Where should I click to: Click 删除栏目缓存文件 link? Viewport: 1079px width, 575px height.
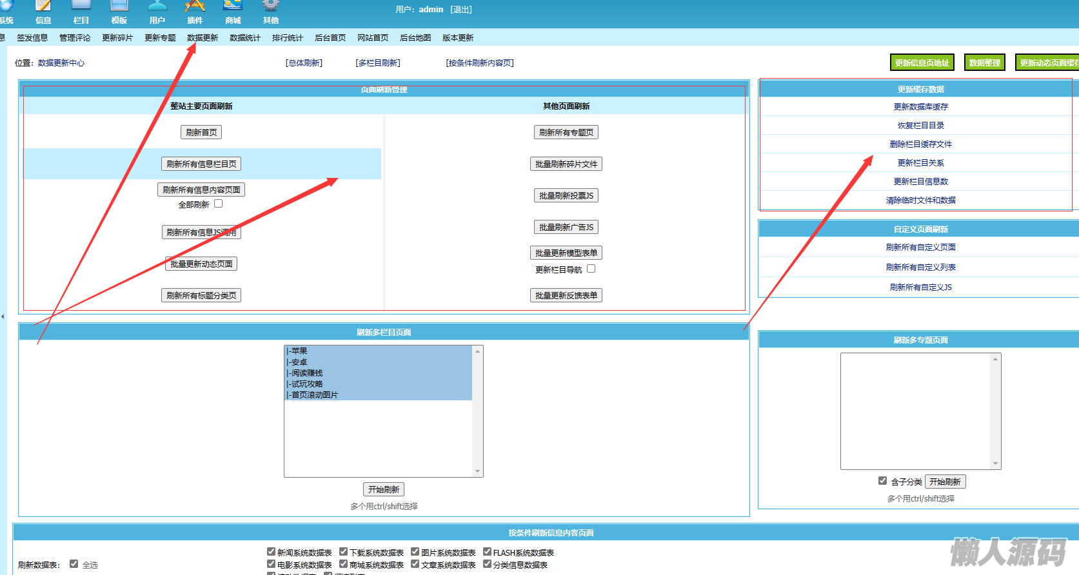(920, 144)
